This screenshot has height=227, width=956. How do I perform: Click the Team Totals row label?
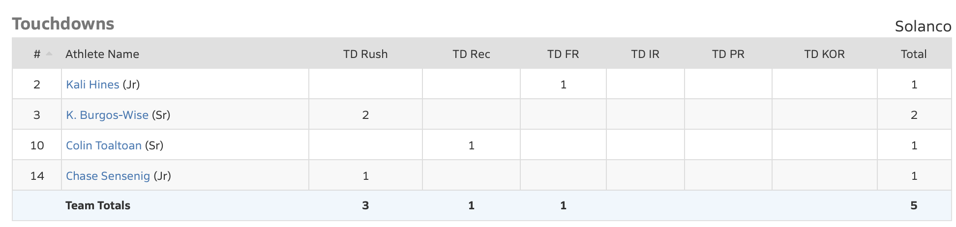point(98,205)
